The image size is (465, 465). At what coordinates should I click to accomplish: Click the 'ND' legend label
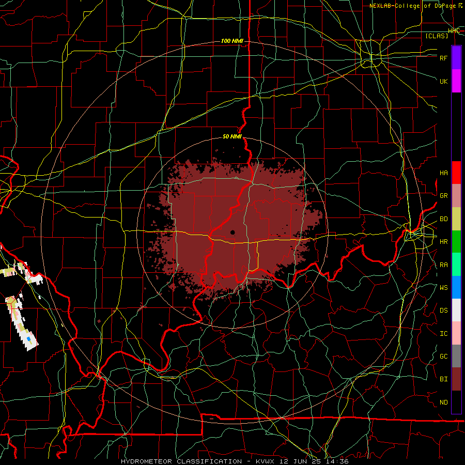click(443, 402)
